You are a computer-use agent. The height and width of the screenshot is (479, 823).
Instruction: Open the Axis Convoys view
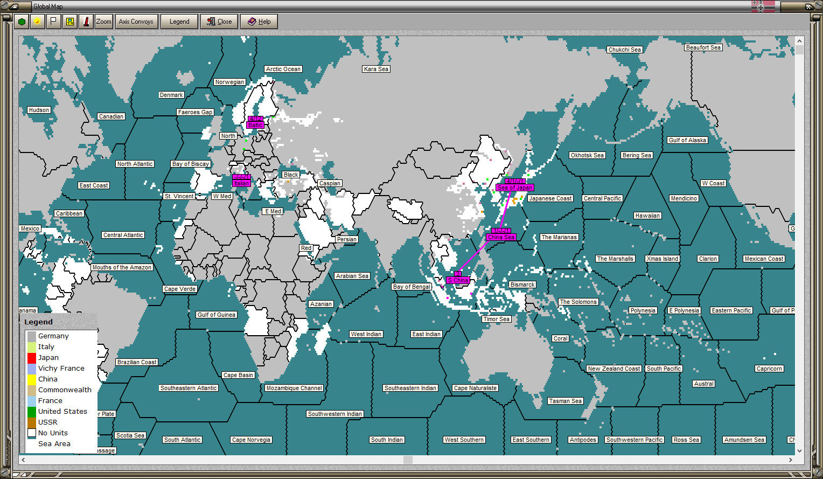click(136, 22)
